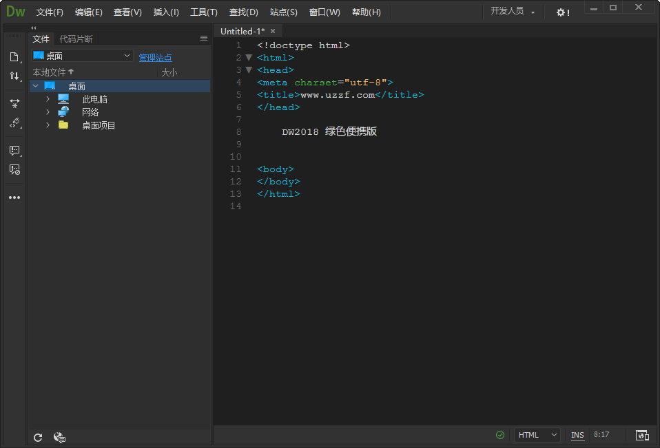The height and width of the screenshot is (448, 660).
Task: Click line number 10 in gutter
Action: click(x=236, y=157)
